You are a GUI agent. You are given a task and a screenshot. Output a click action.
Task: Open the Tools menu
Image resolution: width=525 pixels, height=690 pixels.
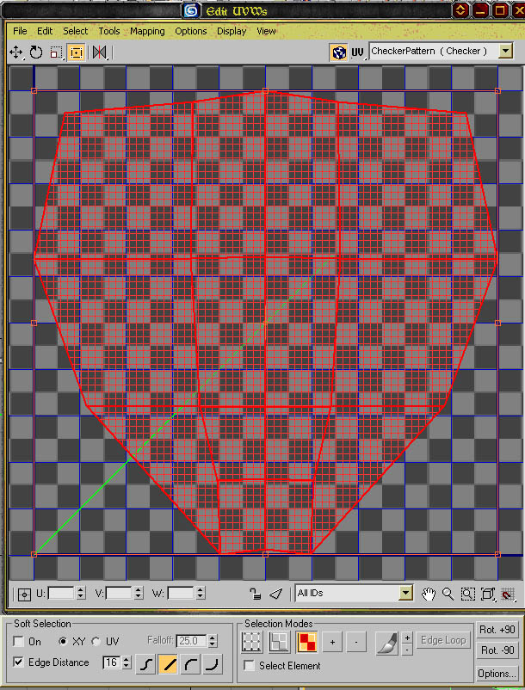(108, 31)
